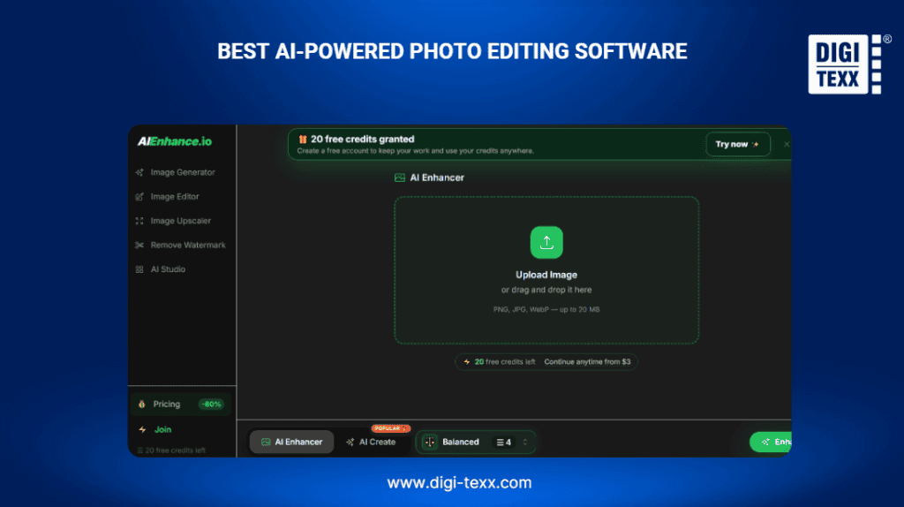Click the Image Upscaler expand icon
Image resolution: width=904 pixels, height=507 pixels.
tap(139, 221)
